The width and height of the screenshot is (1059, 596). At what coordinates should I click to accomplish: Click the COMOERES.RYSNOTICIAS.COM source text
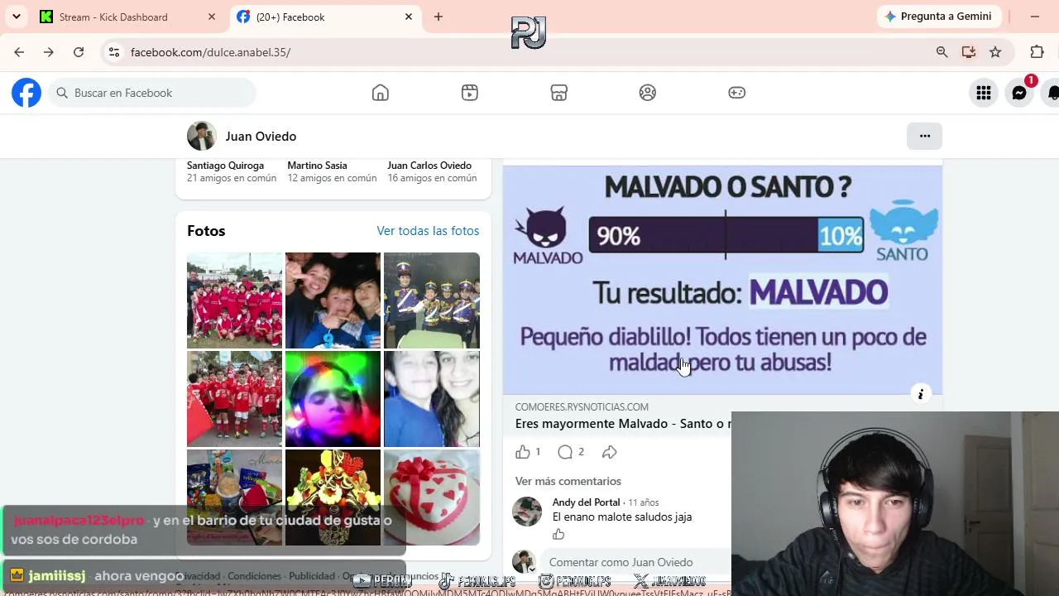pyautogui.click(x=582, y=407)
